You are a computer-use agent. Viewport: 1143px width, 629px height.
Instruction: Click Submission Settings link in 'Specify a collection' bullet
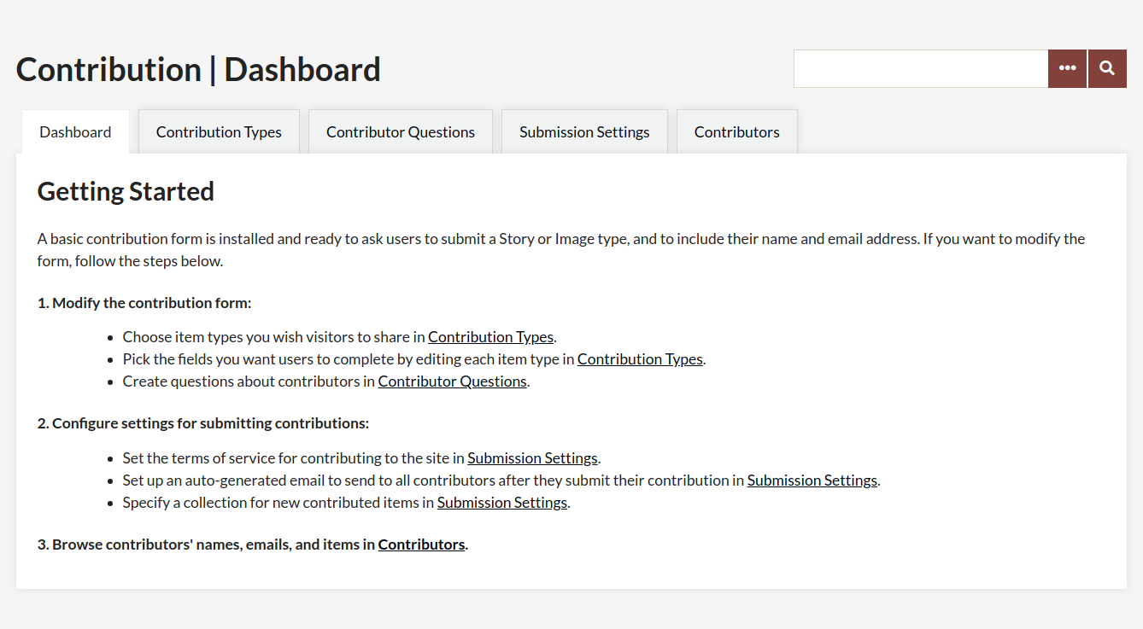click(x=502, y=503)
